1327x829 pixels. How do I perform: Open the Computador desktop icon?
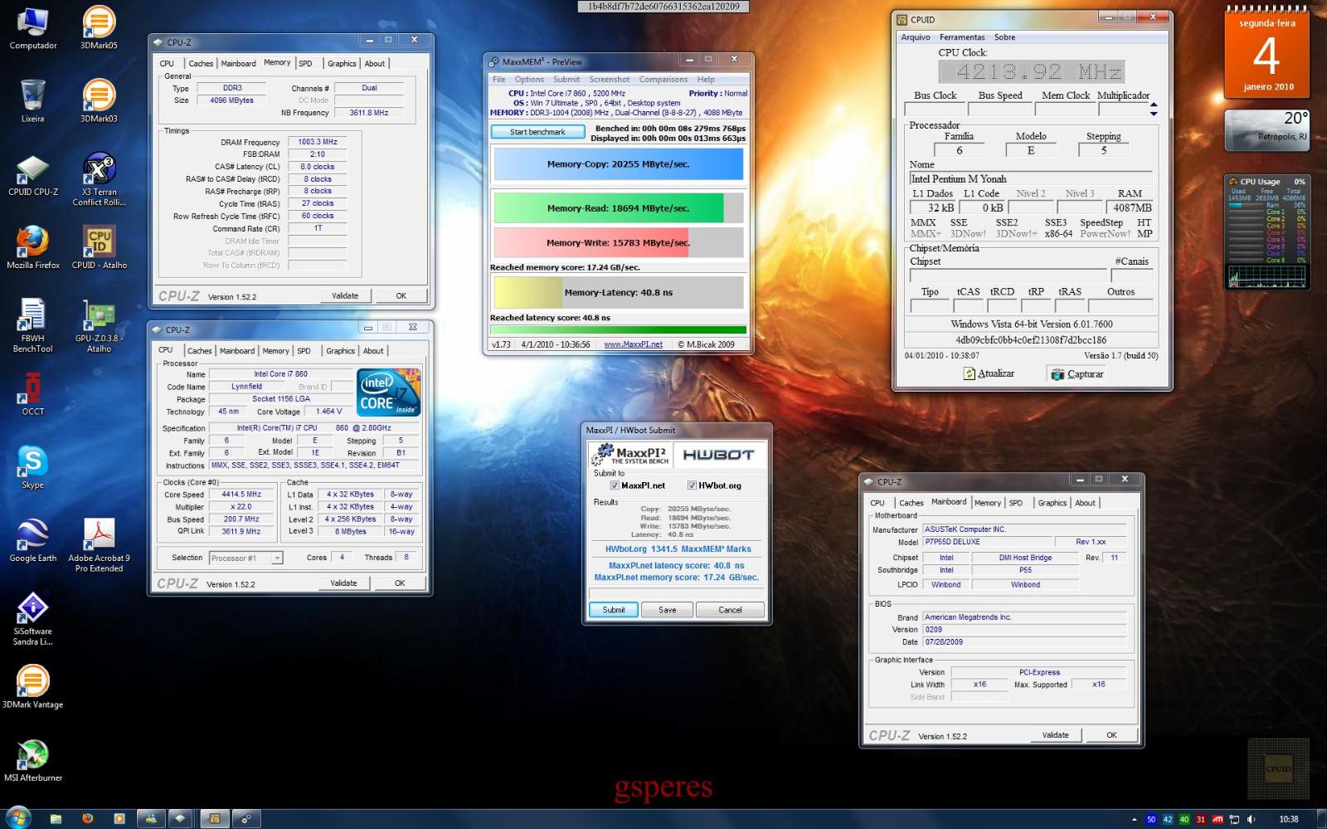pos(33,28)
